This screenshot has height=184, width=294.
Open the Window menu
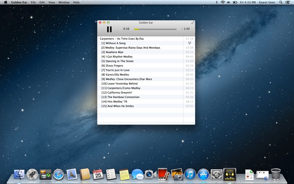tap(64, 2)
